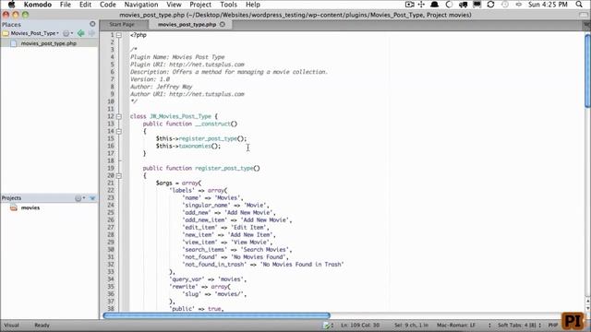Collapse the fold at line 20
This screenshot has height=332, width=591.
point(119,176)
